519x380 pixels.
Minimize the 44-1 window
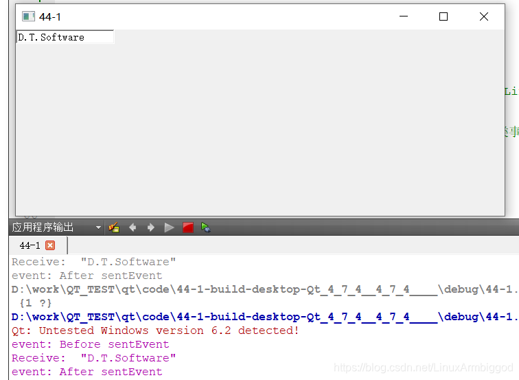tap(404, 16)
